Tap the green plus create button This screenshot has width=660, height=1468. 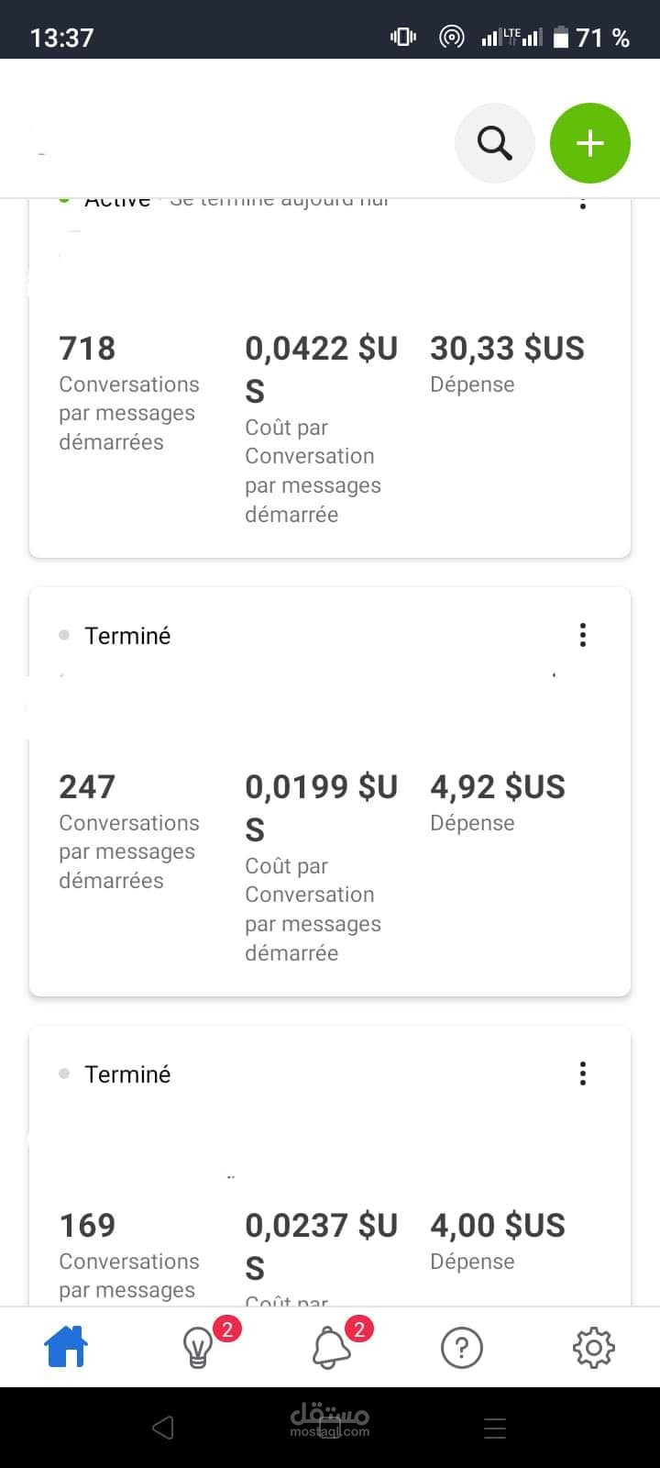tap(590, 143)
